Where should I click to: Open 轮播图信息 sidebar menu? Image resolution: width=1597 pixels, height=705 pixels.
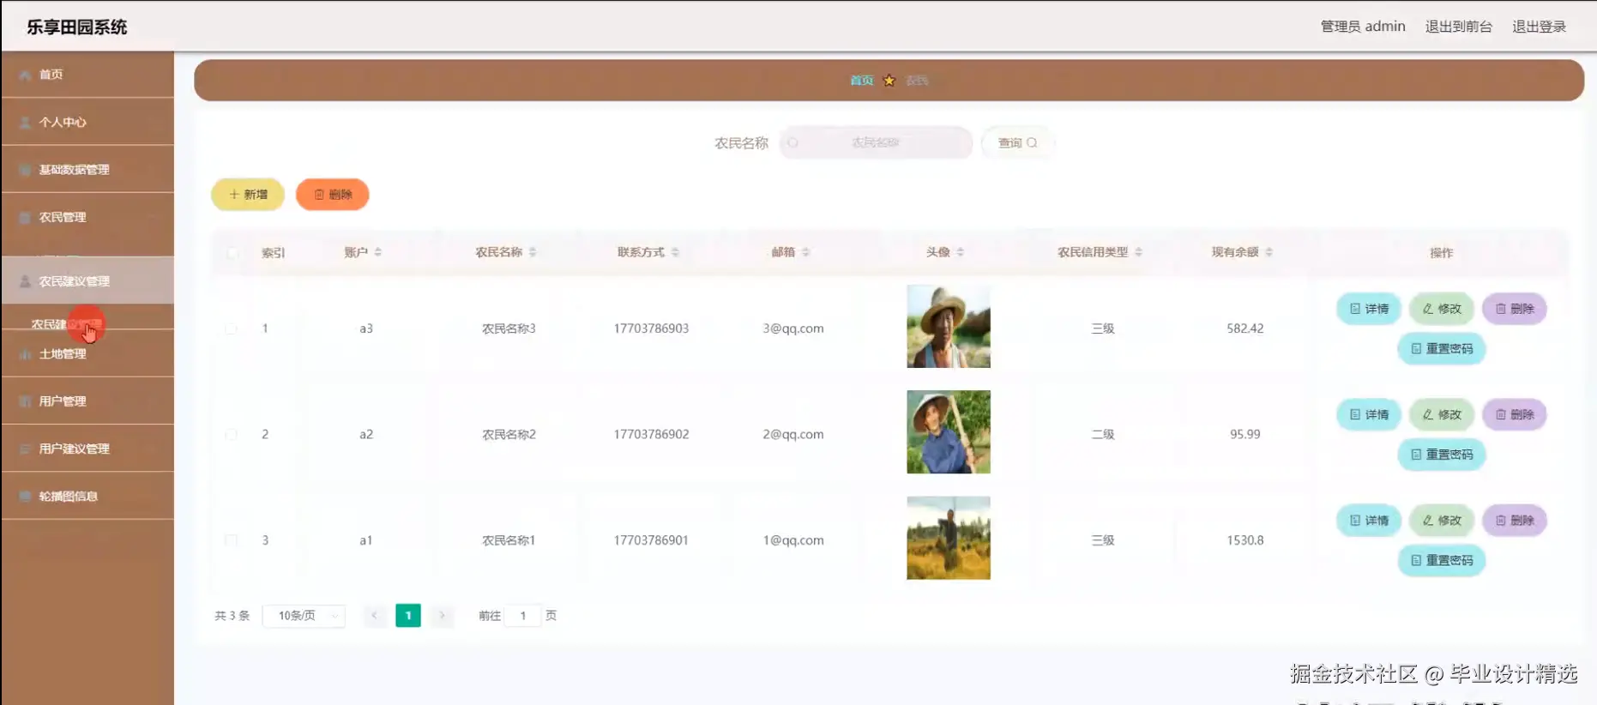tap(87, 496)
